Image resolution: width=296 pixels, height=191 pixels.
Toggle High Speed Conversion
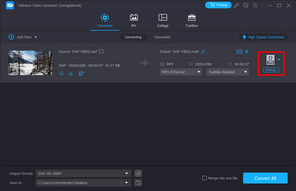tap(263, 37)
